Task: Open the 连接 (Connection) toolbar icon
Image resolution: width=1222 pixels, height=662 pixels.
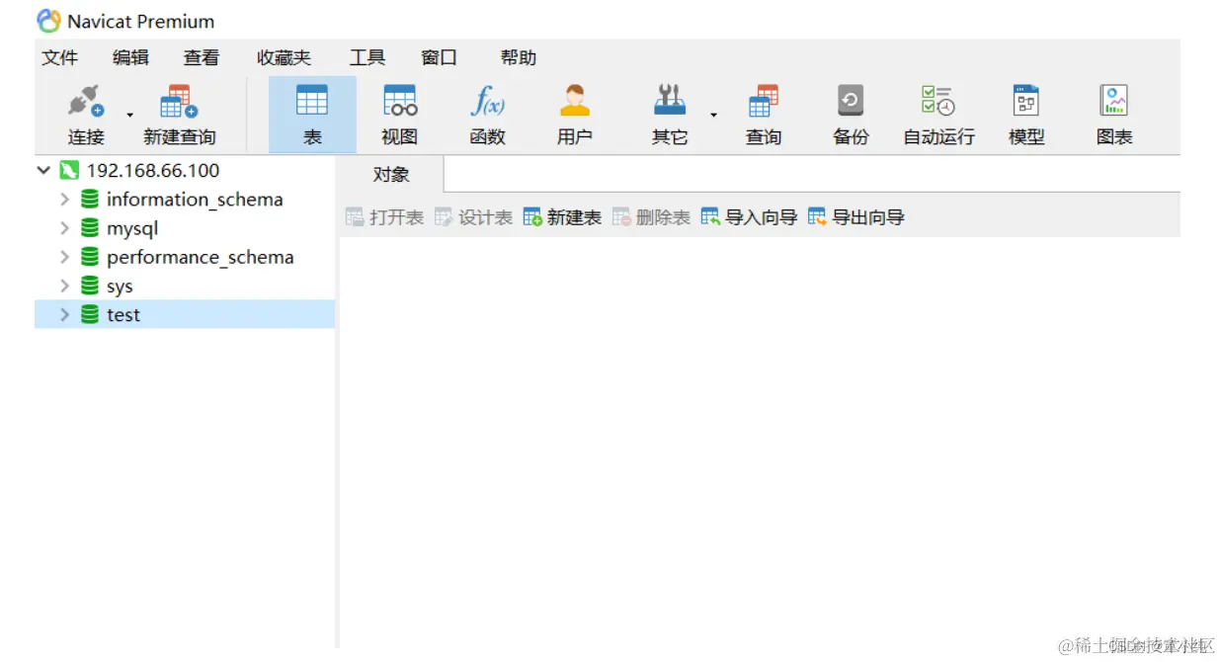Action: (86, 116)
